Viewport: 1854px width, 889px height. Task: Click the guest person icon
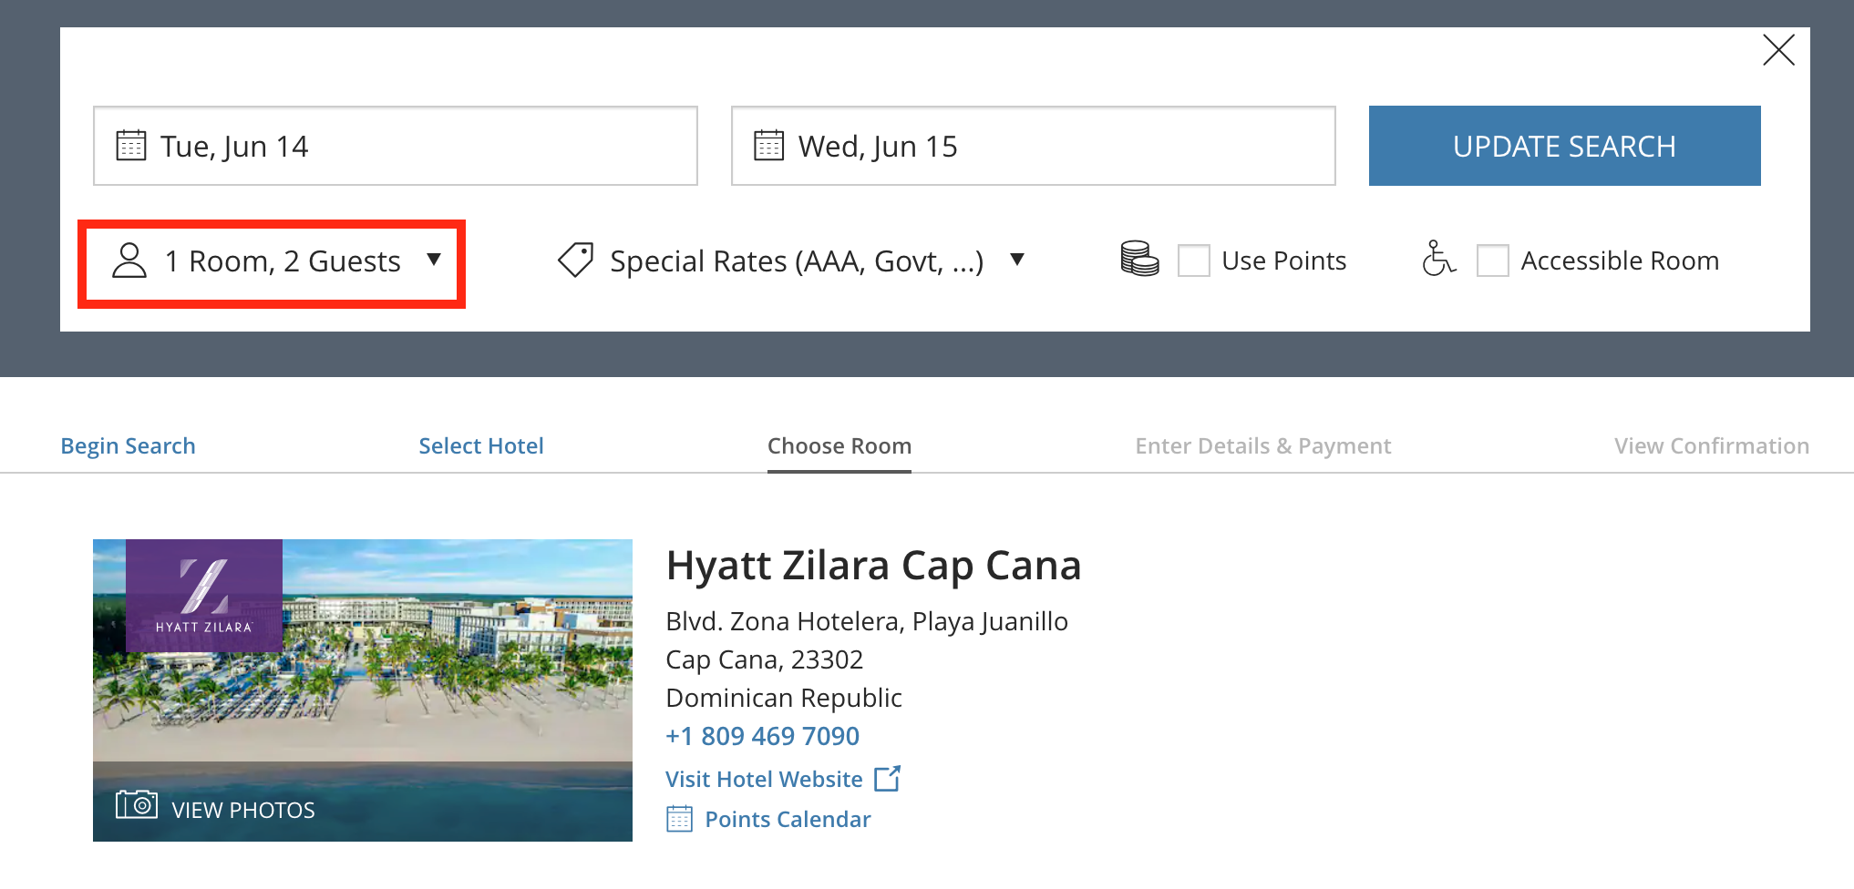(x=129, y=261)
